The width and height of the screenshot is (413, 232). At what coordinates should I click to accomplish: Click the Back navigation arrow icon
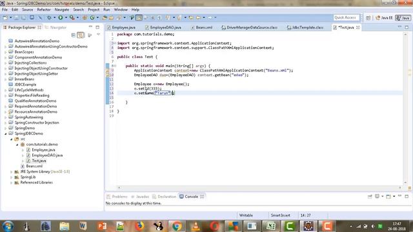198,17
